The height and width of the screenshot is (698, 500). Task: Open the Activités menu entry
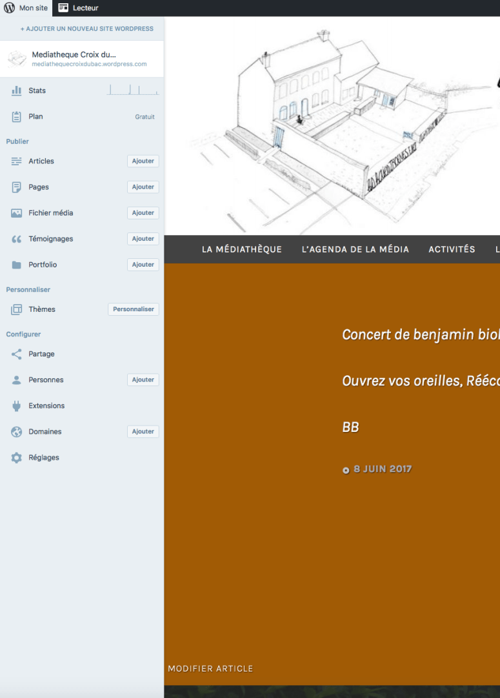pos(452,249)
